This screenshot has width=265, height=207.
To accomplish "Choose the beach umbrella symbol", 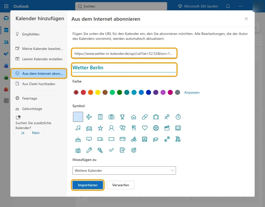I will (178, 139).
